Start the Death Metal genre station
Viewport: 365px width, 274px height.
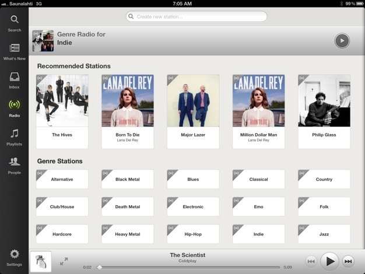tap(128, 207)
